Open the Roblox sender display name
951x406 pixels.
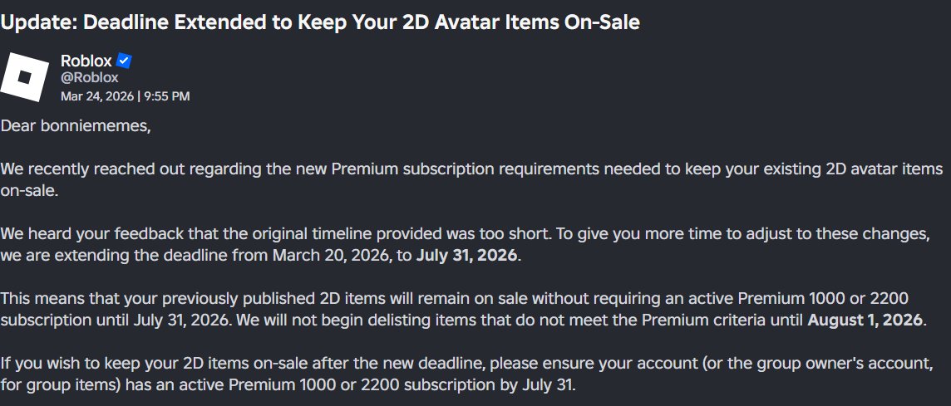86,61
